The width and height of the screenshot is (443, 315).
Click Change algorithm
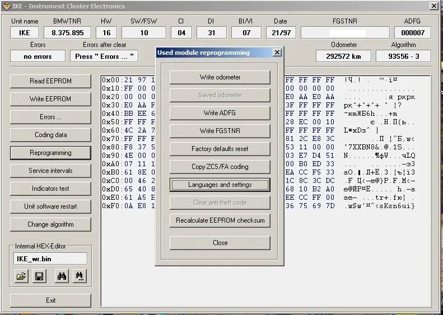point(50,224)
